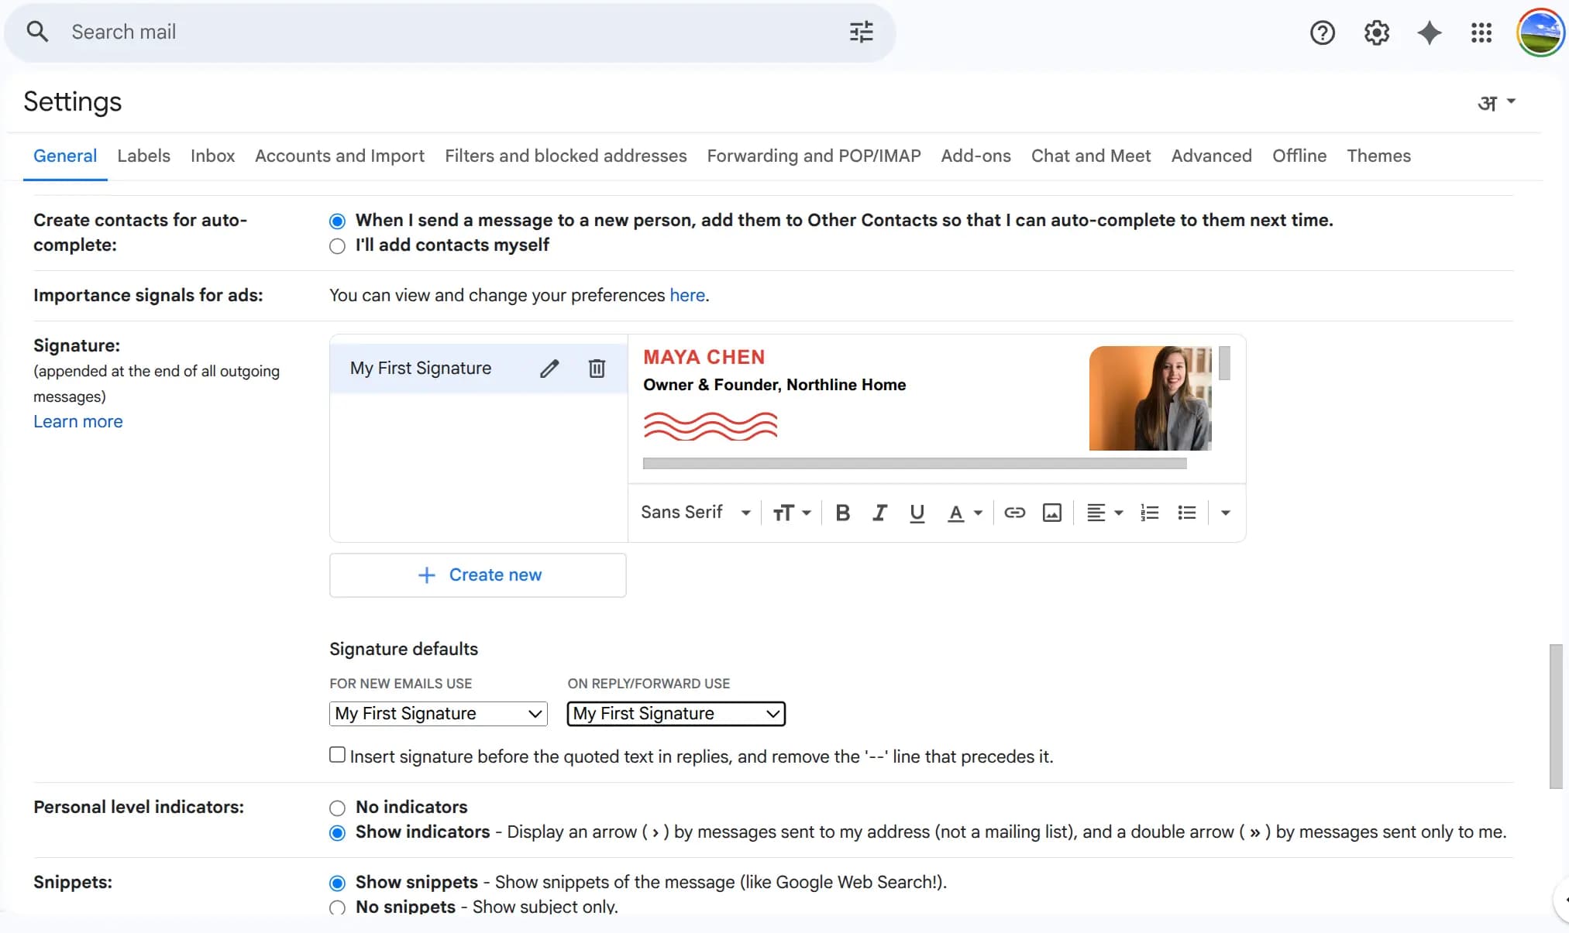1569x933 pixels.
Task: Click 'Owner & Founder, Northline Home' text
Action: pyautogui.click(x=774, y=385)
